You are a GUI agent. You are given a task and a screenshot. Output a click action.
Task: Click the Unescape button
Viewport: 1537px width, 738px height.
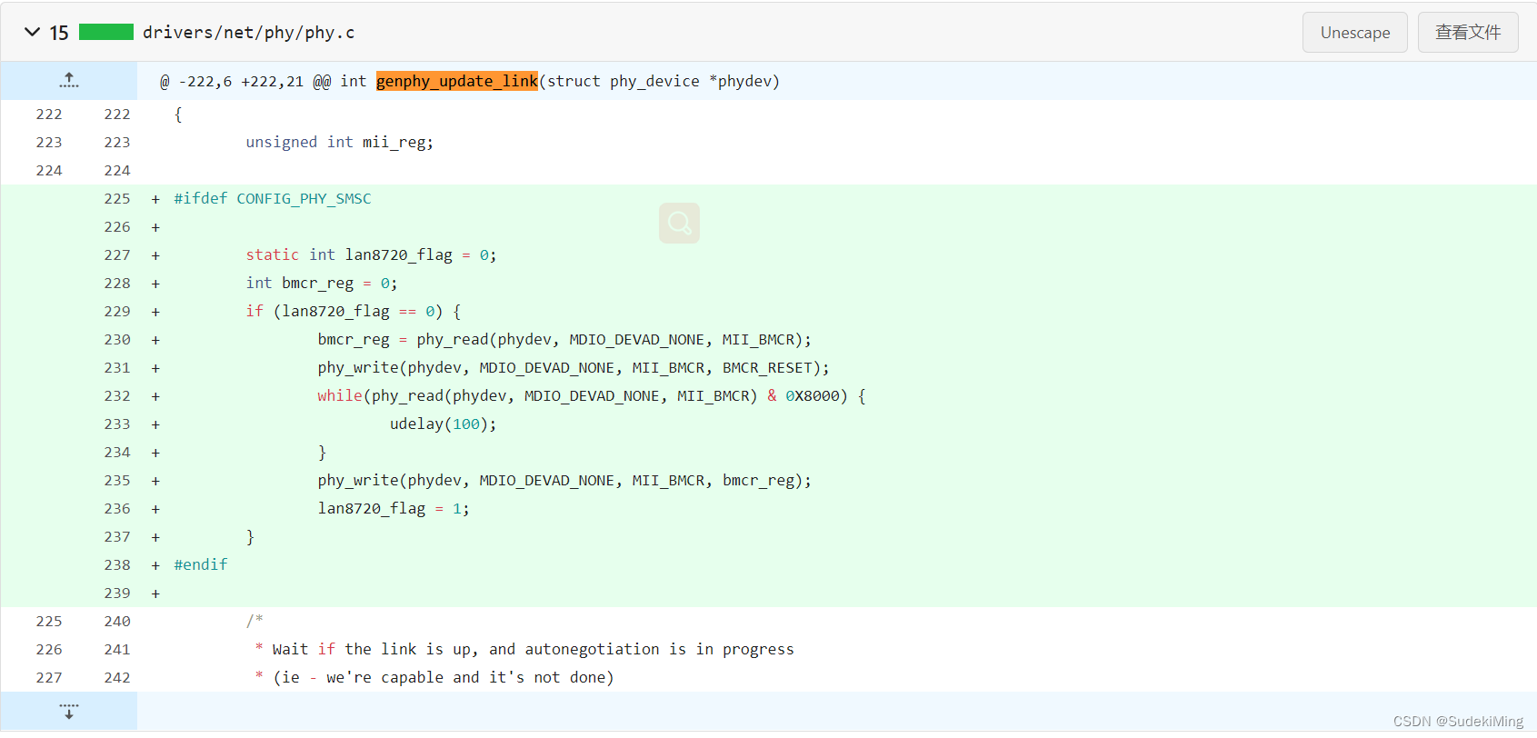click(1354, 33)
